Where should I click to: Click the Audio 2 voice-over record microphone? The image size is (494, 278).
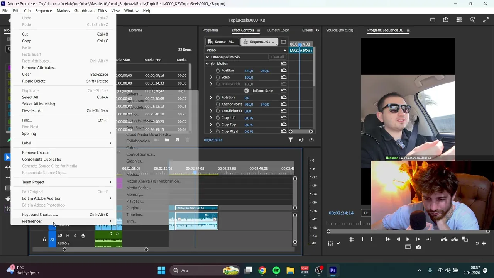click(x=83, y=236)
